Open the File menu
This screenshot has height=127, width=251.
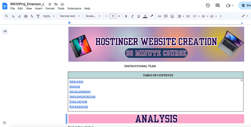pyautogui.click(x=12, y=8)
